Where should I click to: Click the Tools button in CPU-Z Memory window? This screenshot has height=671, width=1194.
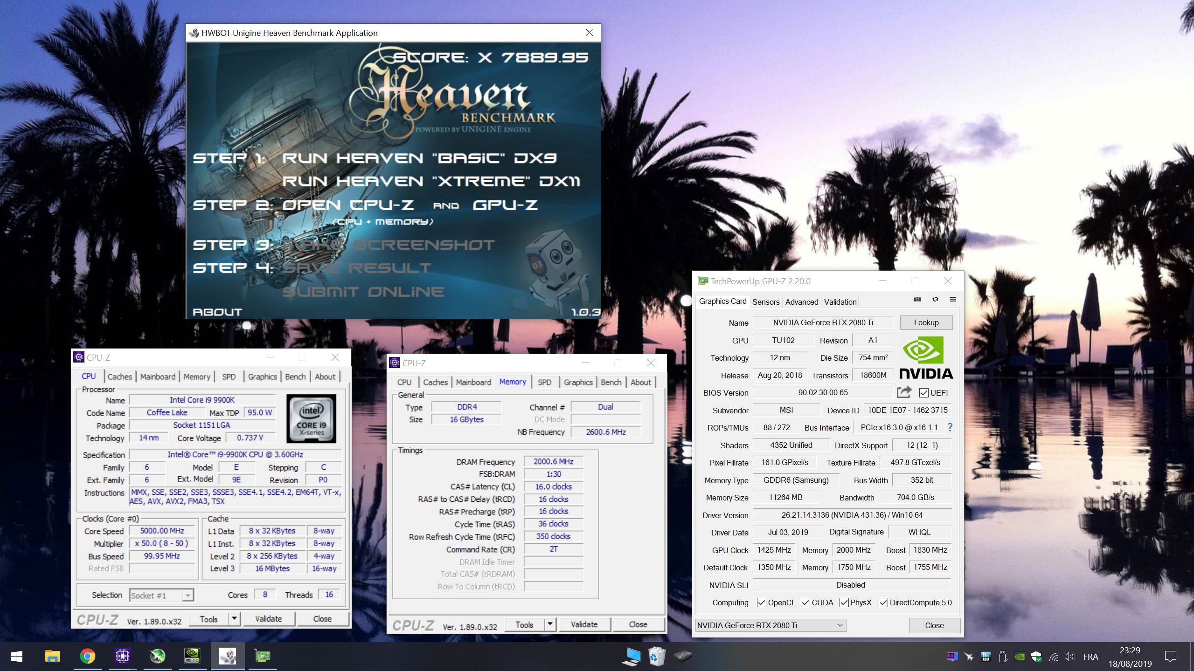(x=524, y=624)
